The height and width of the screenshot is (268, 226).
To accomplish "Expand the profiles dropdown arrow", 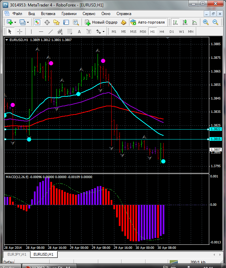I will pos(28,22).
